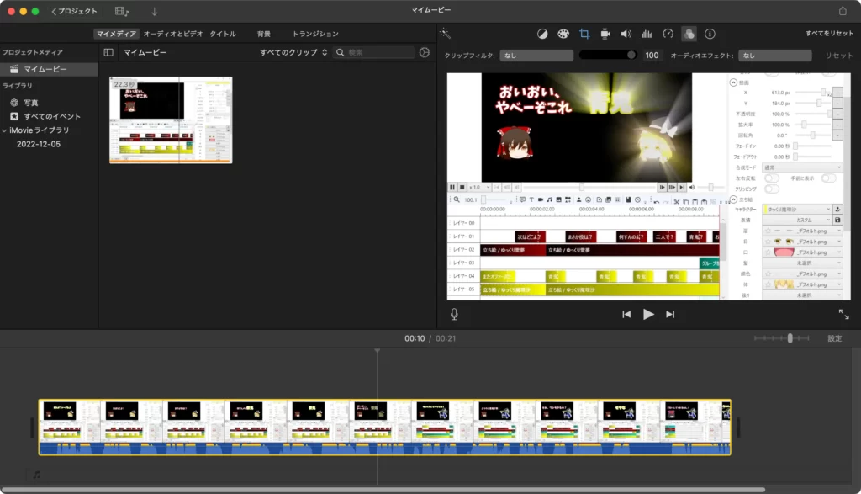Image resolution: width=861 pixels, height=494 pixels.
Task: Open the トランジション tab
Action: click(315, 34)
